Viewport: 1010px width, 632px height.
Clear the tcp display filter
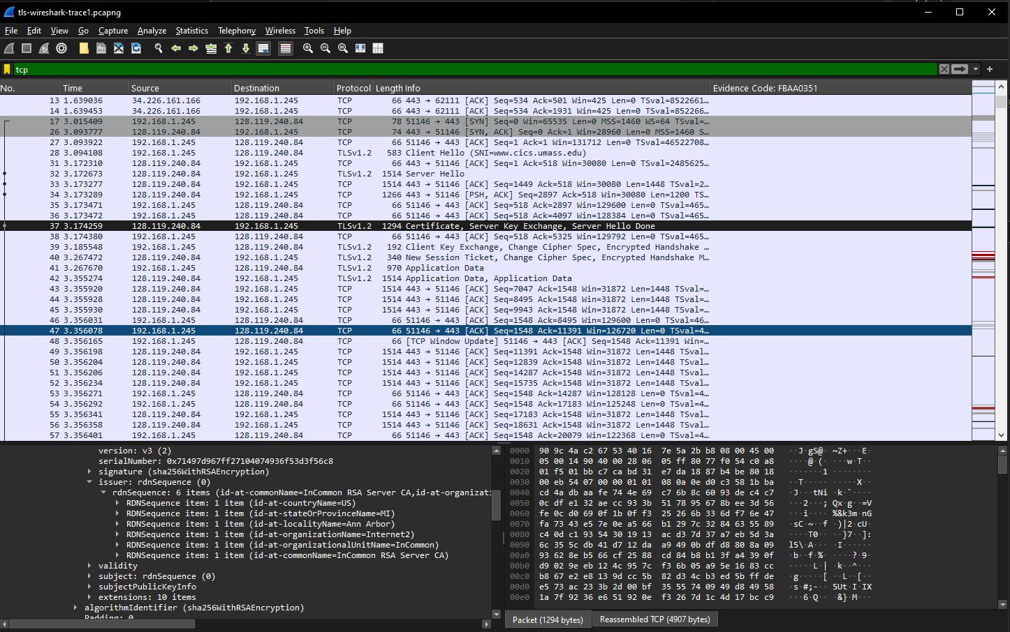click(944, 69)
